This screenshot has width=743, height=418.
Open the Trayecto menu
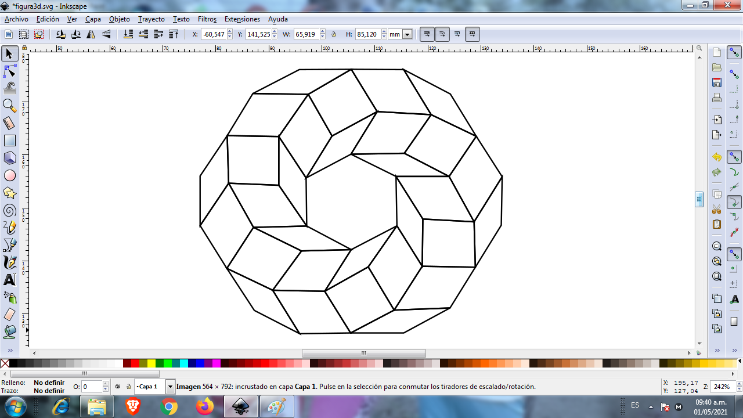tap(152, 19)
